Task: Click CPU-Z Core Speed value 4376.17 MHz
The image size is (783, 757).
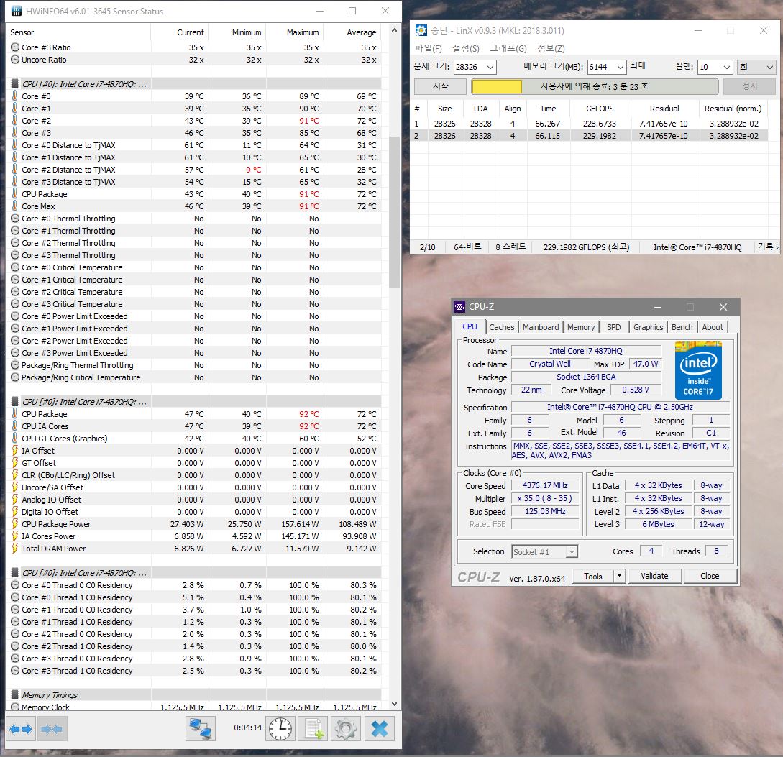Action: tap(545, 485)
